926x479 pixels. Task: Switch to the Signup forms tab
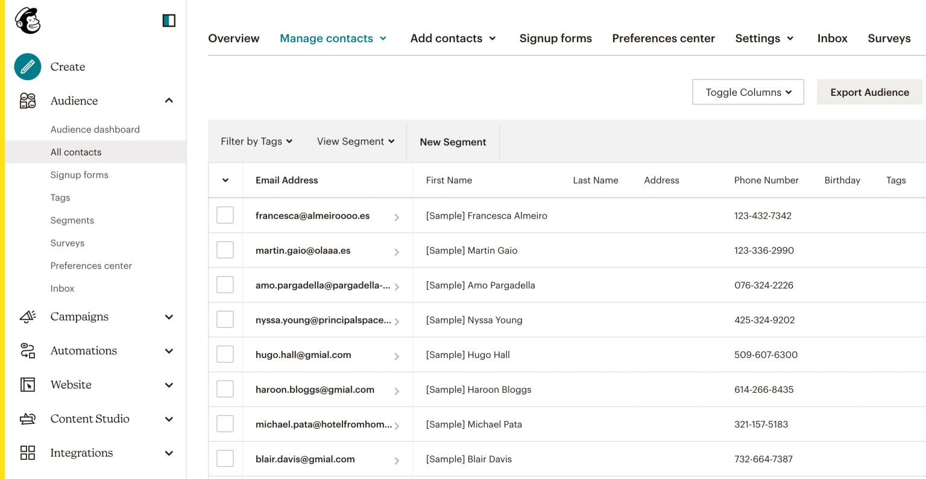(555, 38)
